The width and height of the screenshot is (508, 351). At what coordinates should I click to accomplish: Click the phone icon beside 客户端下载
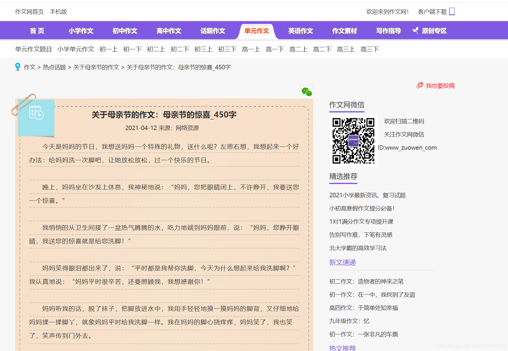(452, 11)
